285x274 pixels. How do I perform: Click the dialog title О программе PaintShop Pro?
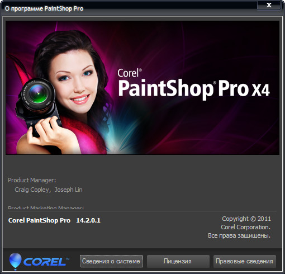coord(44,8)
